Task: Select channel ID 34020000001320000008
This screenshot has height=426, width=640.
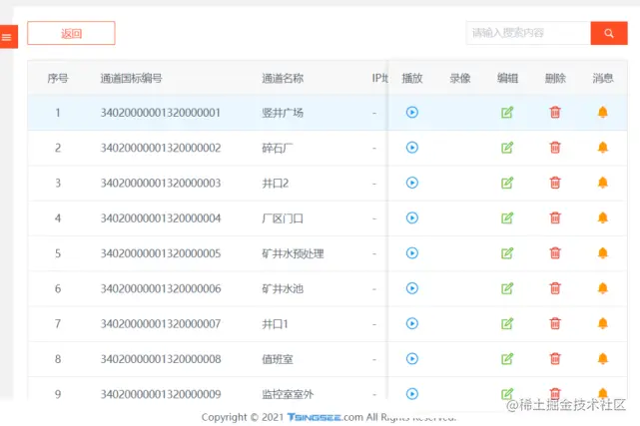Action: pos(161,359)
